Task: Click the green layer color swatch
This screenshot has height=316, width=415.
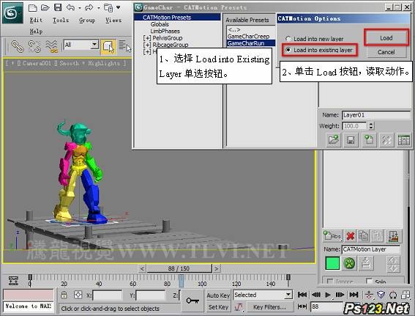Action: point(332,263)
